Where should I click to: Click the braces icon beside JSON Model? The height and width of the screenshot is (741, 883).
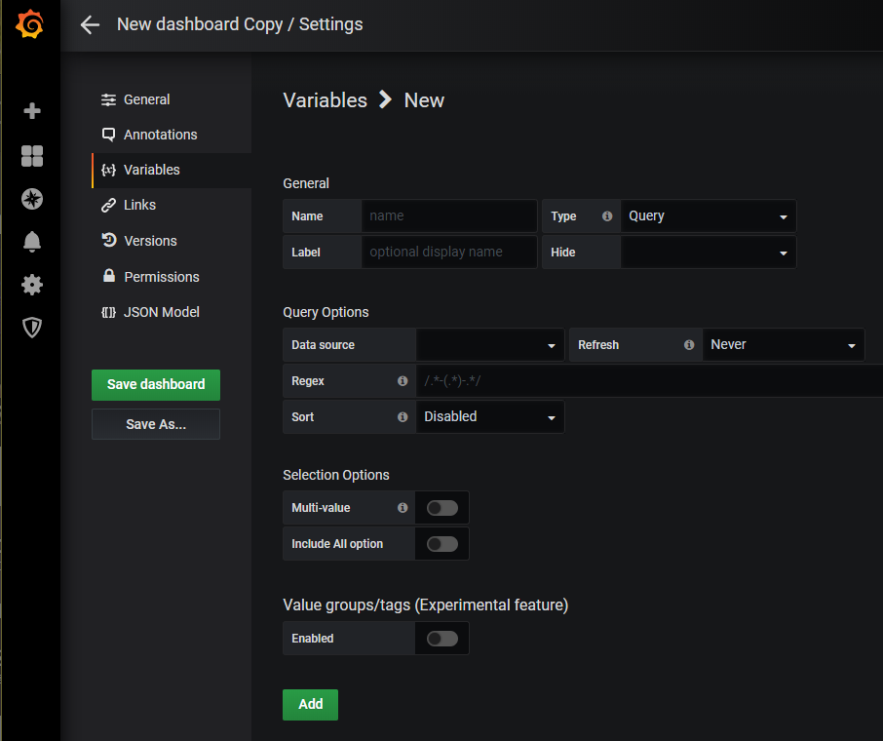109,312
